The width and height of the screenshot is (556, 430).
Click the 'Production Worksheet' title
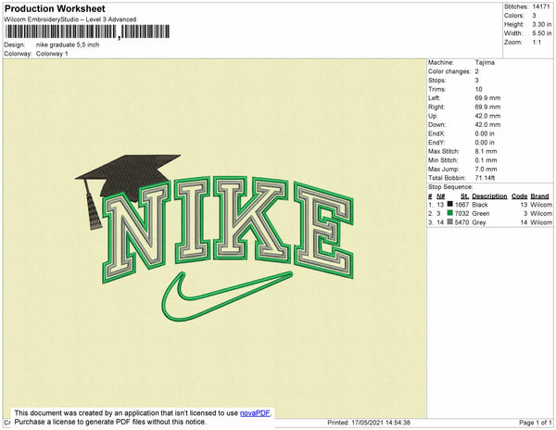click(55, 8)
